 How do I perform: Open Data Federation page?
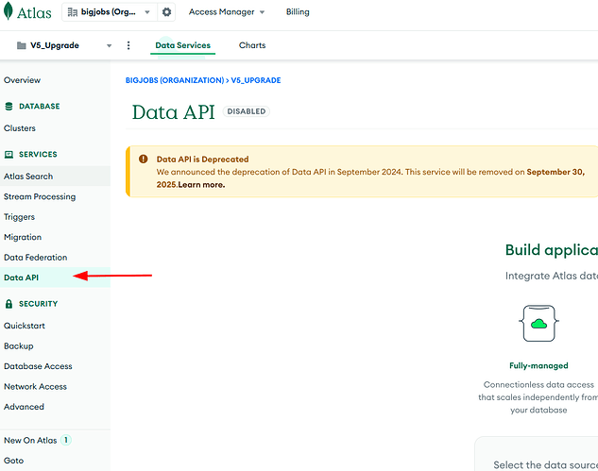point(35,258)
